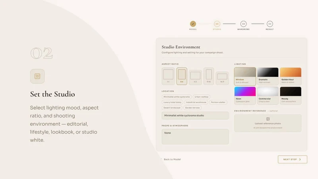The width and height of the screenshot is (318, 179).
Task: Go back via Back to Model link
Action: [x=172, y=160]
